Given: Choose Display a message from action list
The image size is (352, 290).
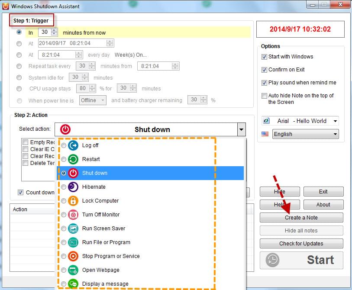Looking at the screenshot, I should click(105, 284).
